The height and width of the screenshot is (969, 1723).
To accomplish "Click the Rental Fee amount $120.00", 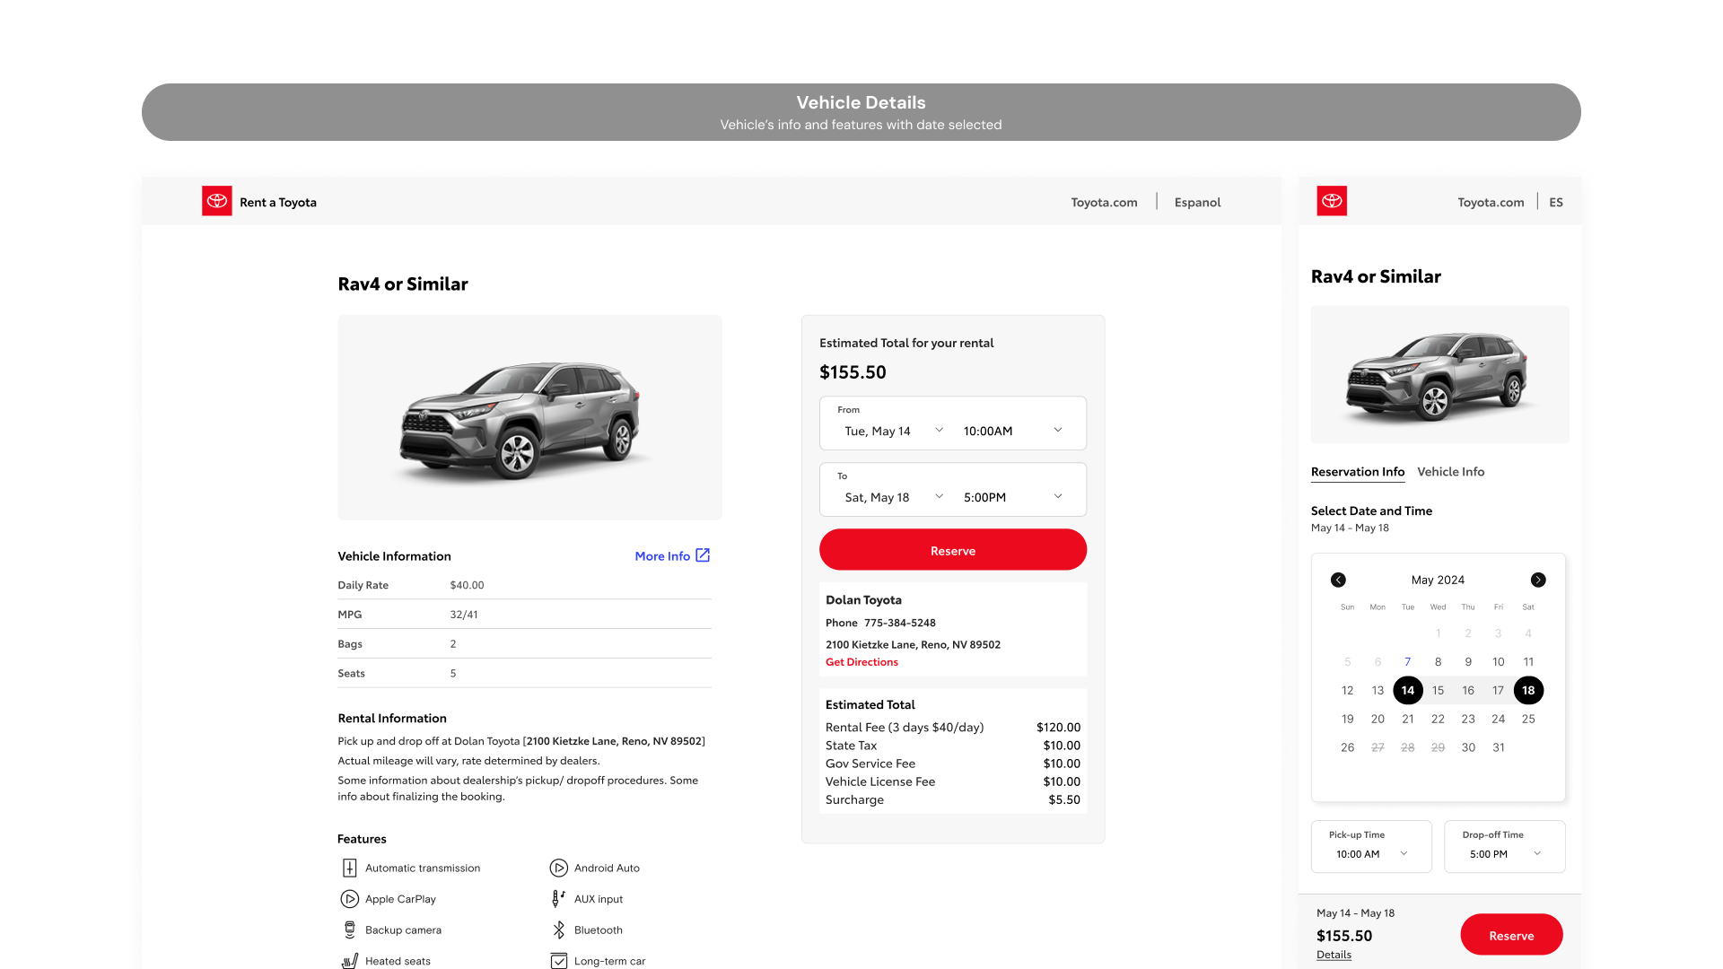I will point(1058,728).
